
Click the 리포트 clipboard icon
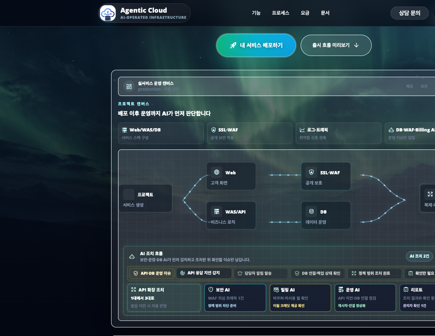click(406, 290)
